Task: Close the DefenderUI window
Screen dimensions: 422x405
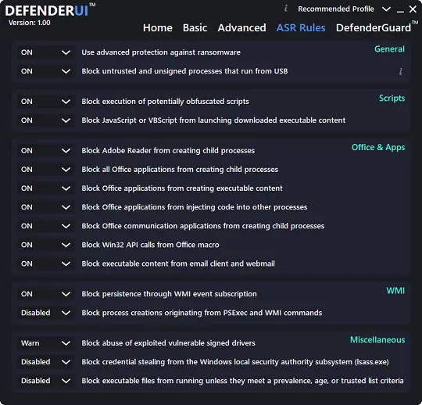Action: point(413,9)
